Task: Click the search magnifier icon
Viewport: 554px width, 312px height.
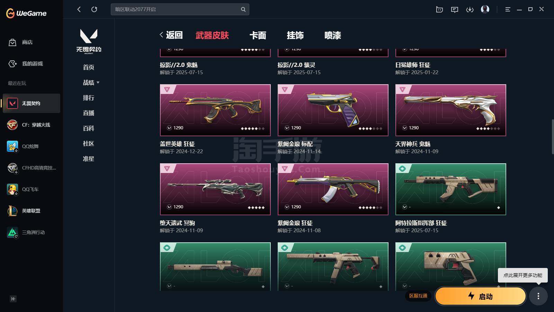Action: tap(243, 9)
